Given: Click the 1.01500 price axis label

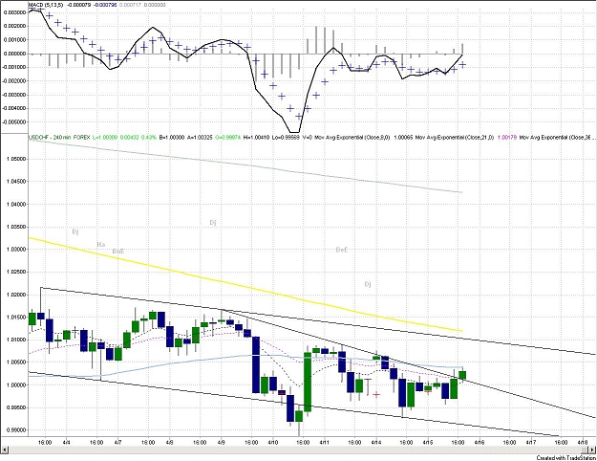Looking at the screenshot, I should [x=16, y=318].
